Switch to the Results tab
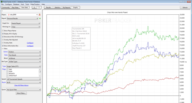The height and width of the screenshot is (103, 192). pyautogui.click(x=48, y=7)
